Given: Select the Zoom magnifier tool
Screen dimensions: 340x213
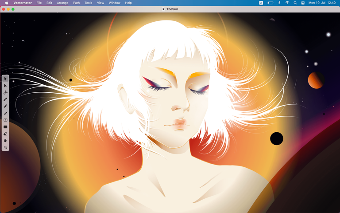Looking at the screenshot, I should (x=5, y=147).
